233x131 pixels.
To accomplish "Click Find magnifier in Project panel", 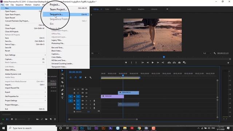I will [42, 119].
